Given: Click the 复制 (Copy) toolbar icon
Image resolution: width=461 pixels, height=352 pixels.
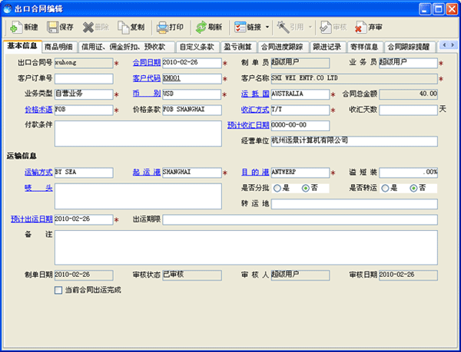Looking at the screenshot, I should pyautogui.click(x=124, y=28).
